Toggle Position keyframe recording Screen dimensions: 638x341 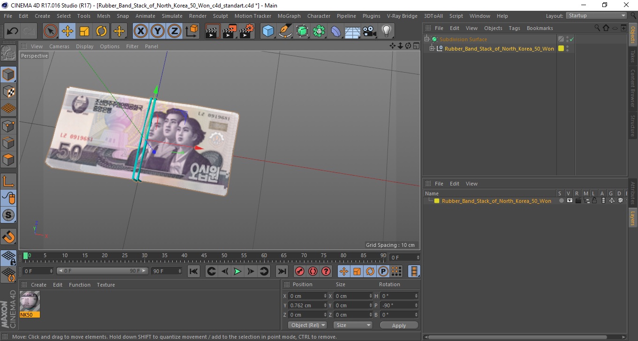[344, 271]
